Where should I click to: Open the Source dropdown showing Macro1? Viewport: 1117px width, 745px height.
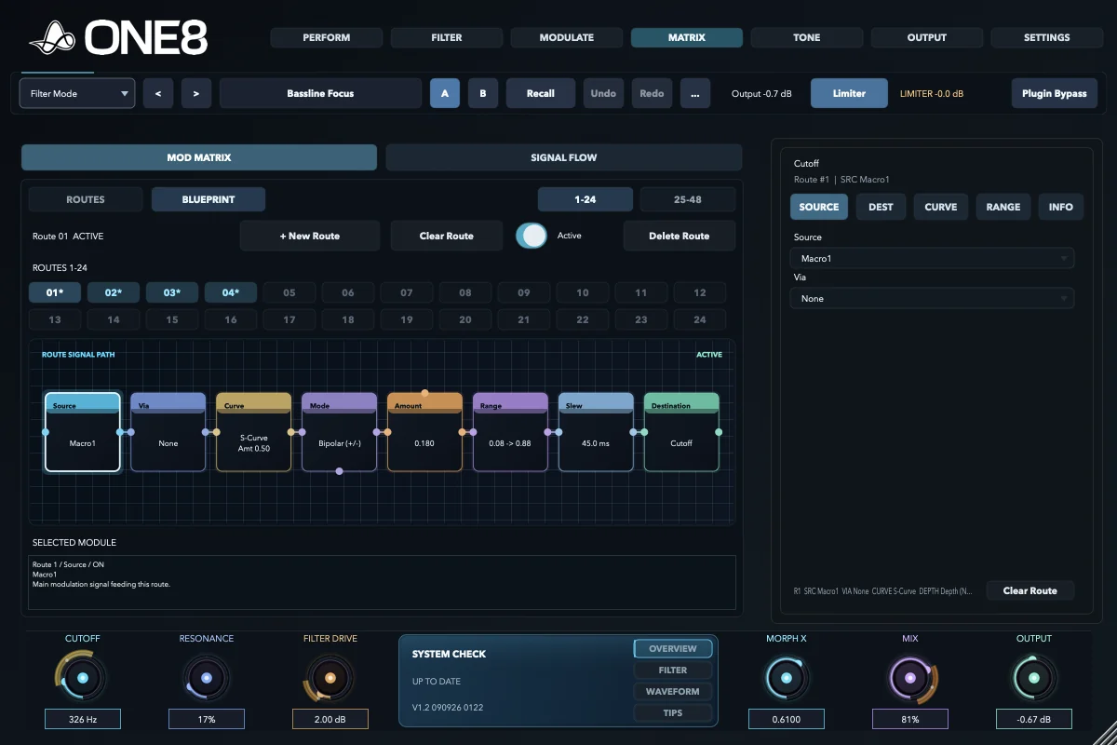(x=932, y=258)
